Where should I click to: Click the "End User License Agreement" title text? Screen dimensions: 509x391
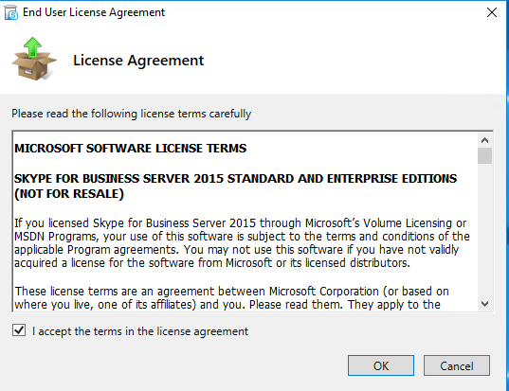tap(94, 12)
